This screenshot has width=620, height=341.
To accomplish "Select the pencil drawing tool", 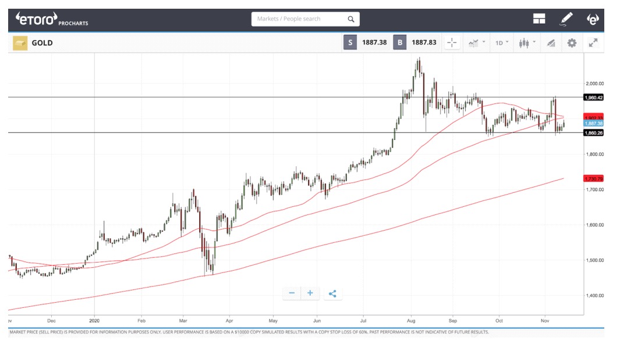I will click(x=566, y=19).
